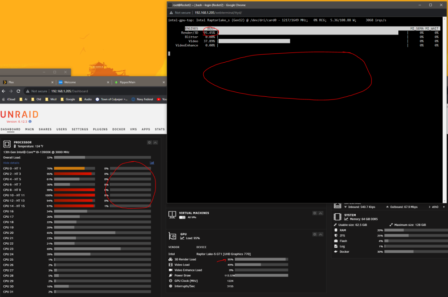This screenshot has width=448, height=297.
Task: Open the Google bookmark folder
Action: pos(68,99)
